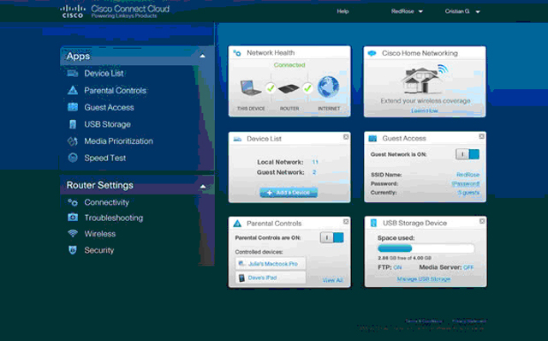
Task: Click the USB Storage Device widget icon
Action: [373, 223]
